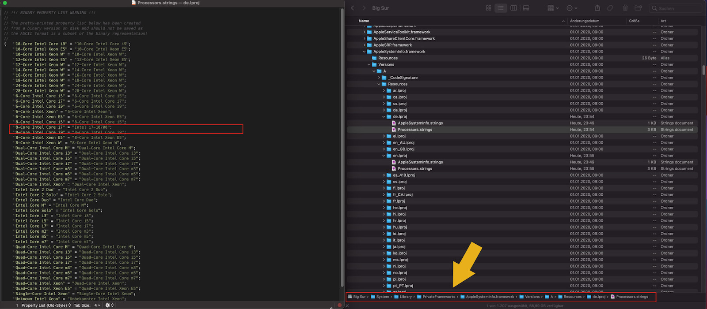Select AppleSystemInfo.strings file icon in en.lproj
The width and height of the screenshot is (707, 309).
394,162
